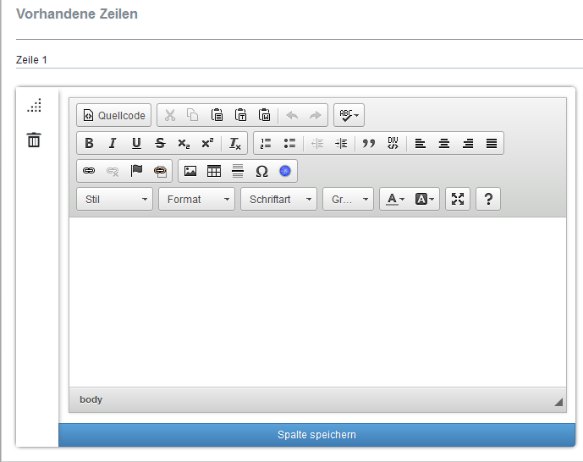Justify the text
Screen dimensions: 583x462
point(492,143)
